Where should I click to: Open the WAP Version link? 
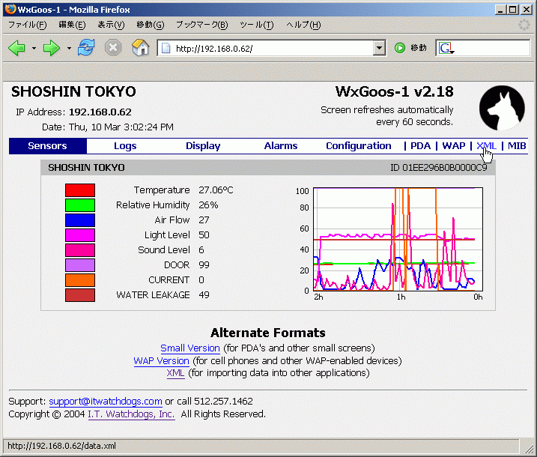(x=161, y=361)
